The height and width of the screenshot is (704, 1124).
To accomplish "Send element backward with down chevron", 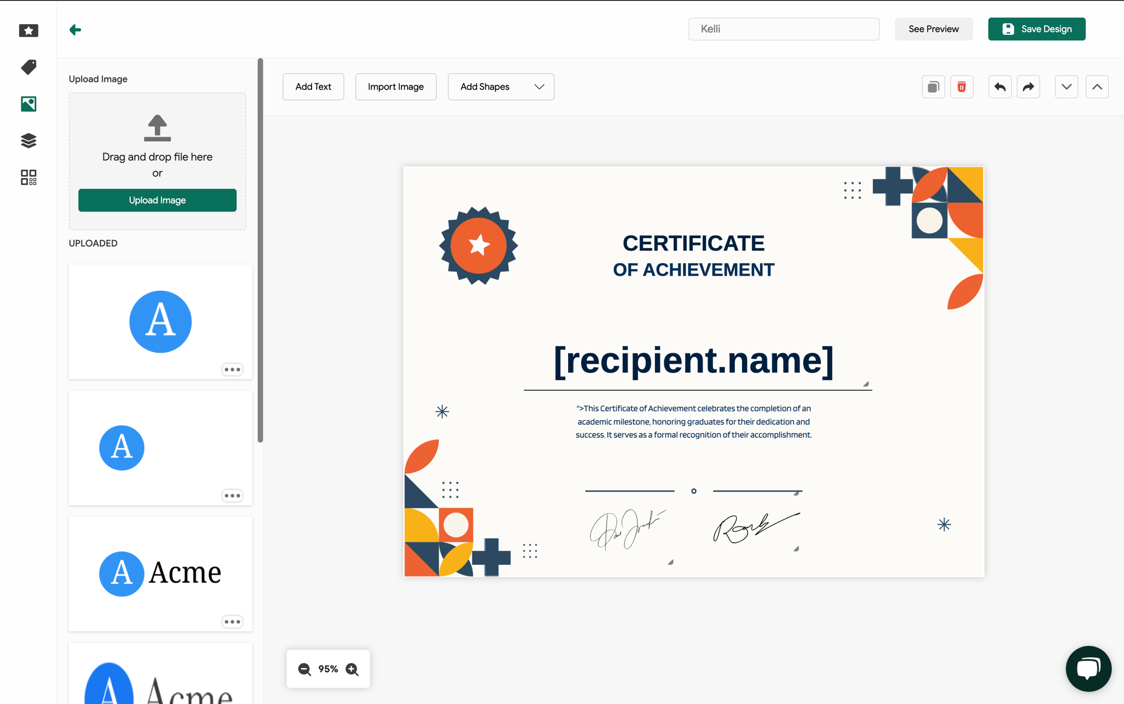I will click(1066, 87).
